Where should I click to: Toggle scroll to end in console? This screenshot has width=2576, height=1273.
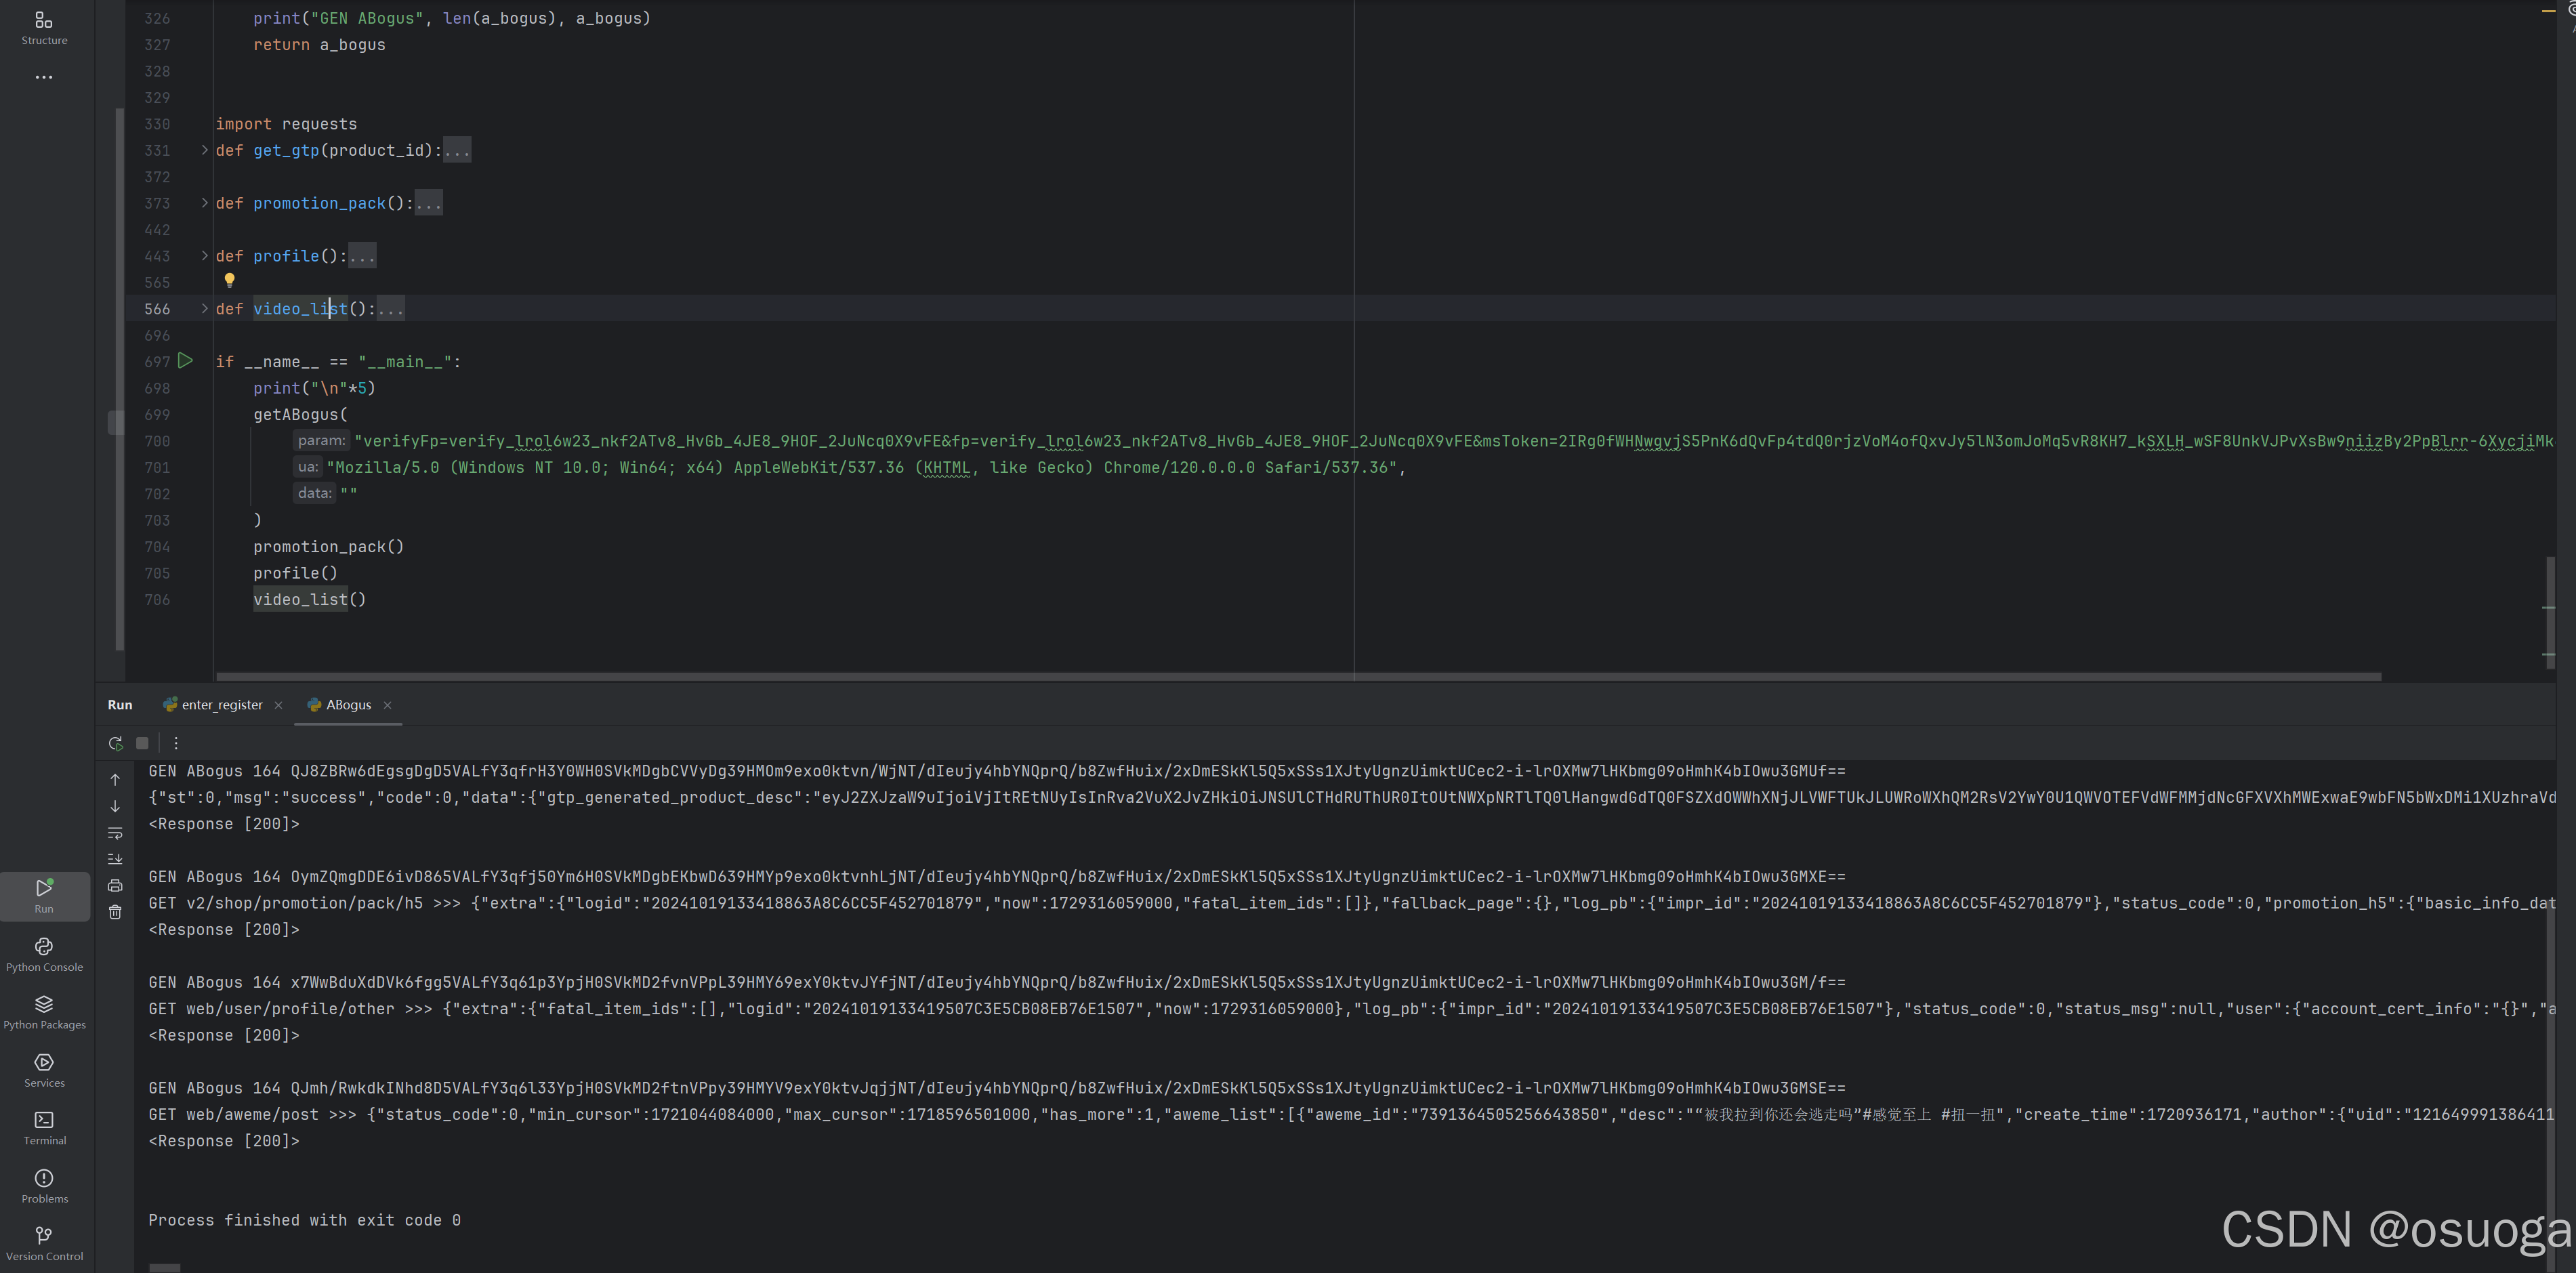116,858
